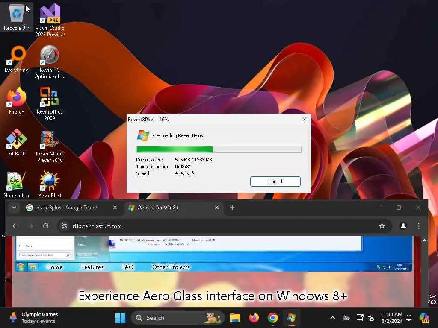
Task: Show hidden system tray icons
Action: [x=333, y=318]
